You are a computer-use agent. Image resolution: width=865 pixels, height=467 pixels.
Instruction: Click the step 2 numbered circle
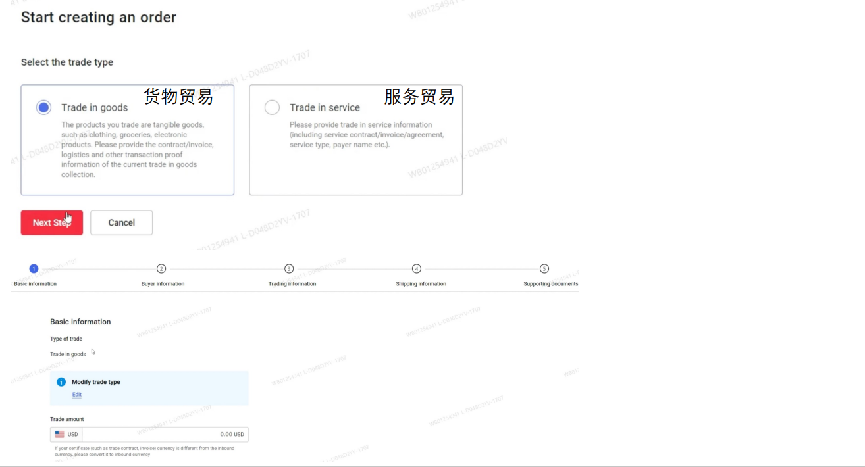point(161,268)
